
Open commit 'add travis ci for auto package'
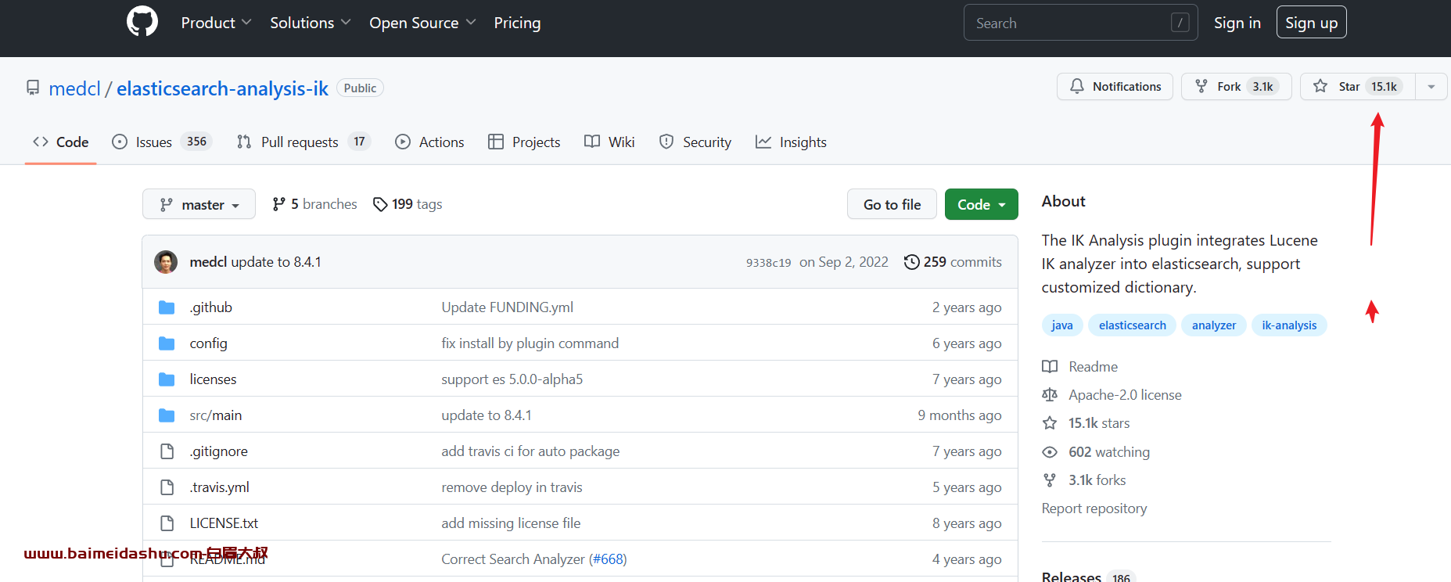point(530,451)
